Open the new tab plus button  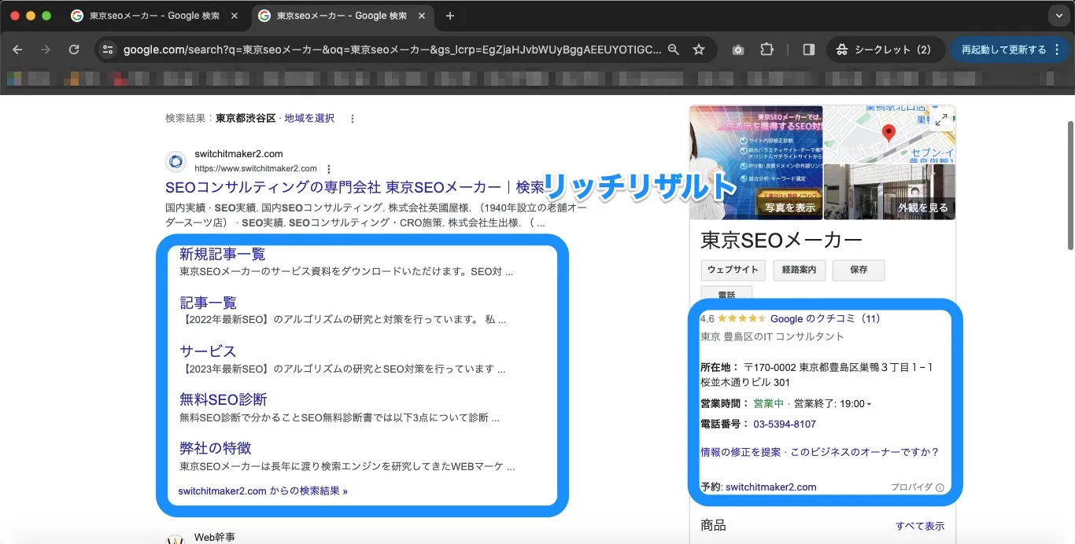pyautogui.click(x=450, y=16)
